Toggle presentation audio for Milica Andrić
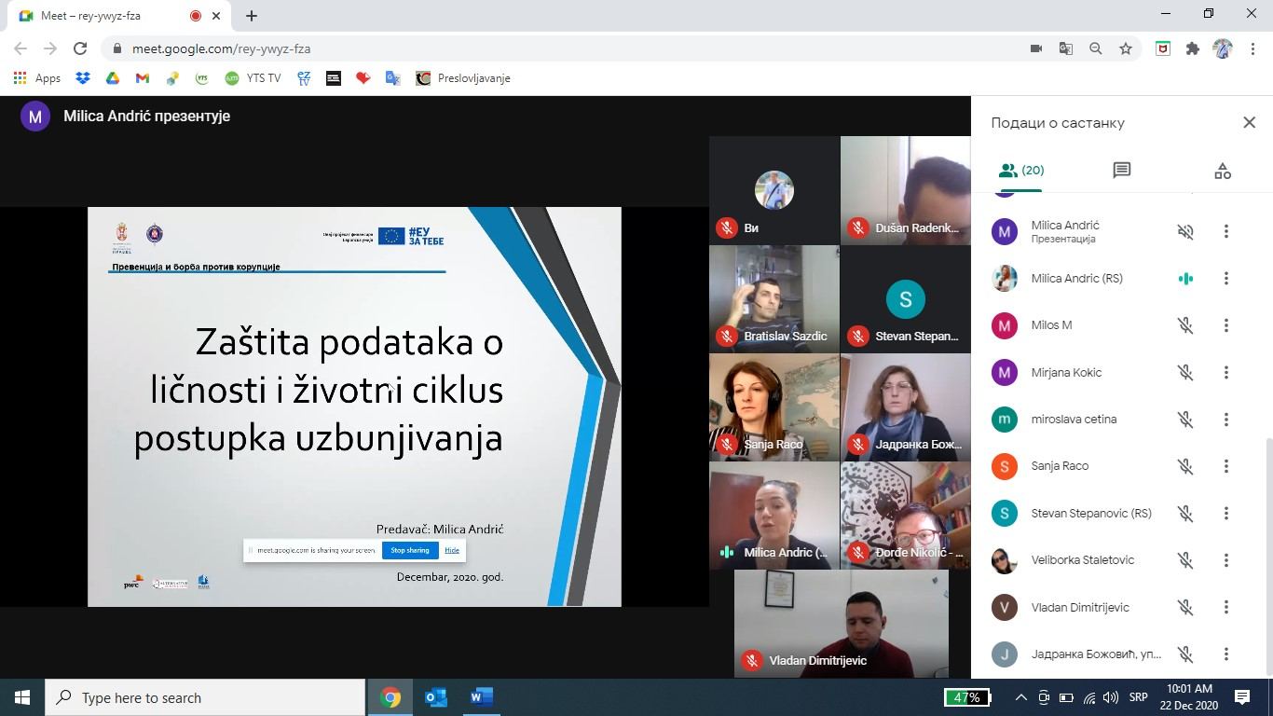Image resolution: width=1273 pixels, height=716 pixels. click(1185, 231)
